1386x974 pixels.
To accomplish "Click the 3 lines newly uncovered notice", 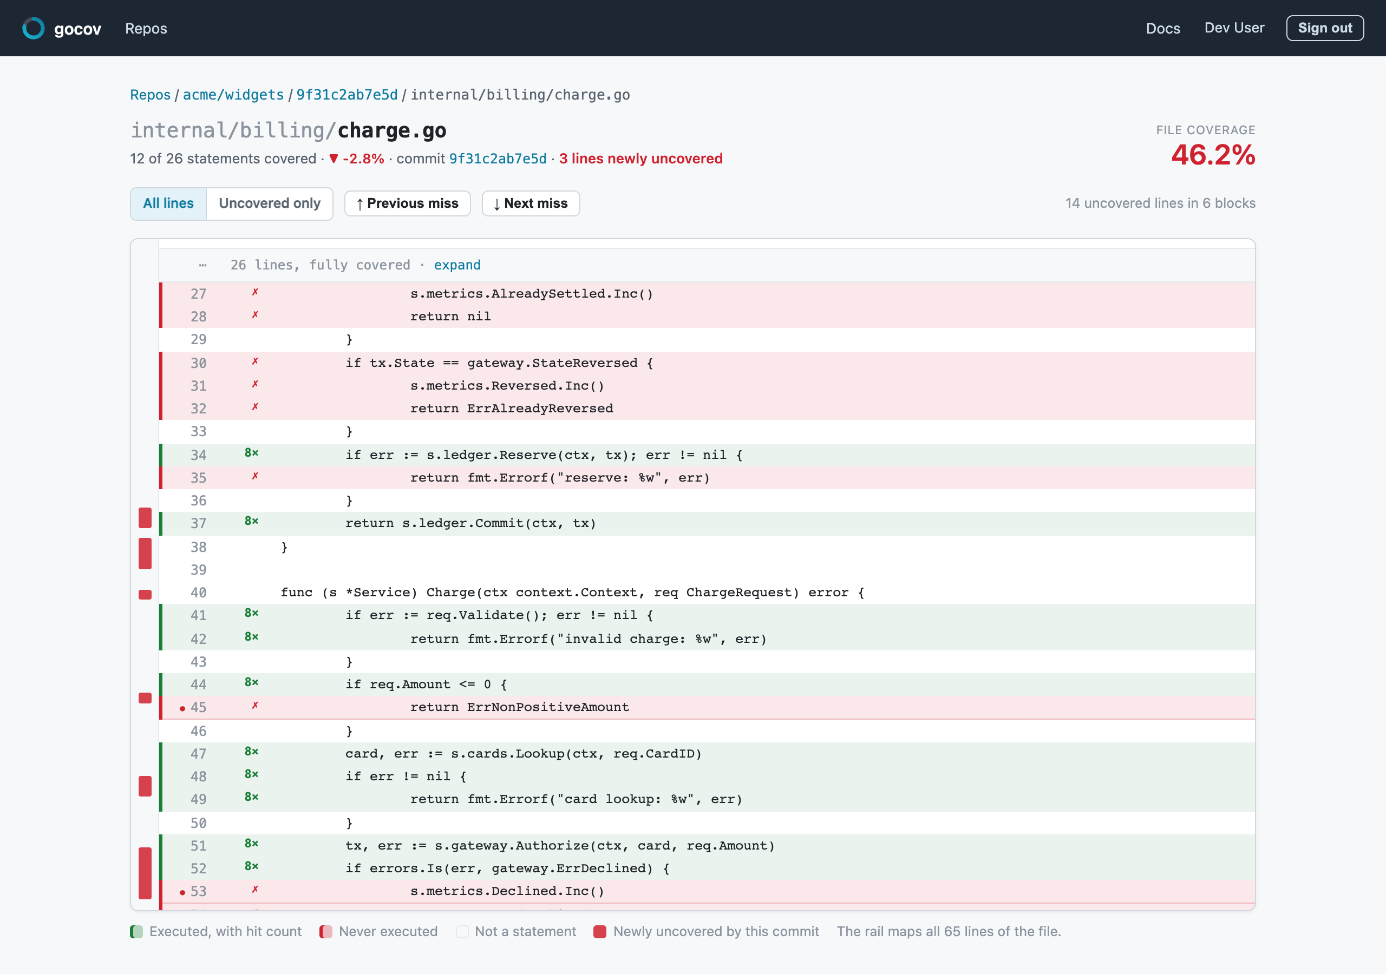I will pos(640,159).
